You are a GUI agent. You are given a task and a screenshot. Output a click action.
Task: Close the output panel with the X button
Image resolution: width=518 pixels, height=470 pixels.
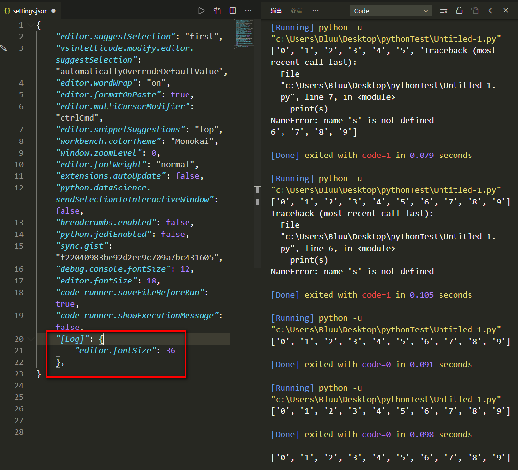tap(506, 10)
